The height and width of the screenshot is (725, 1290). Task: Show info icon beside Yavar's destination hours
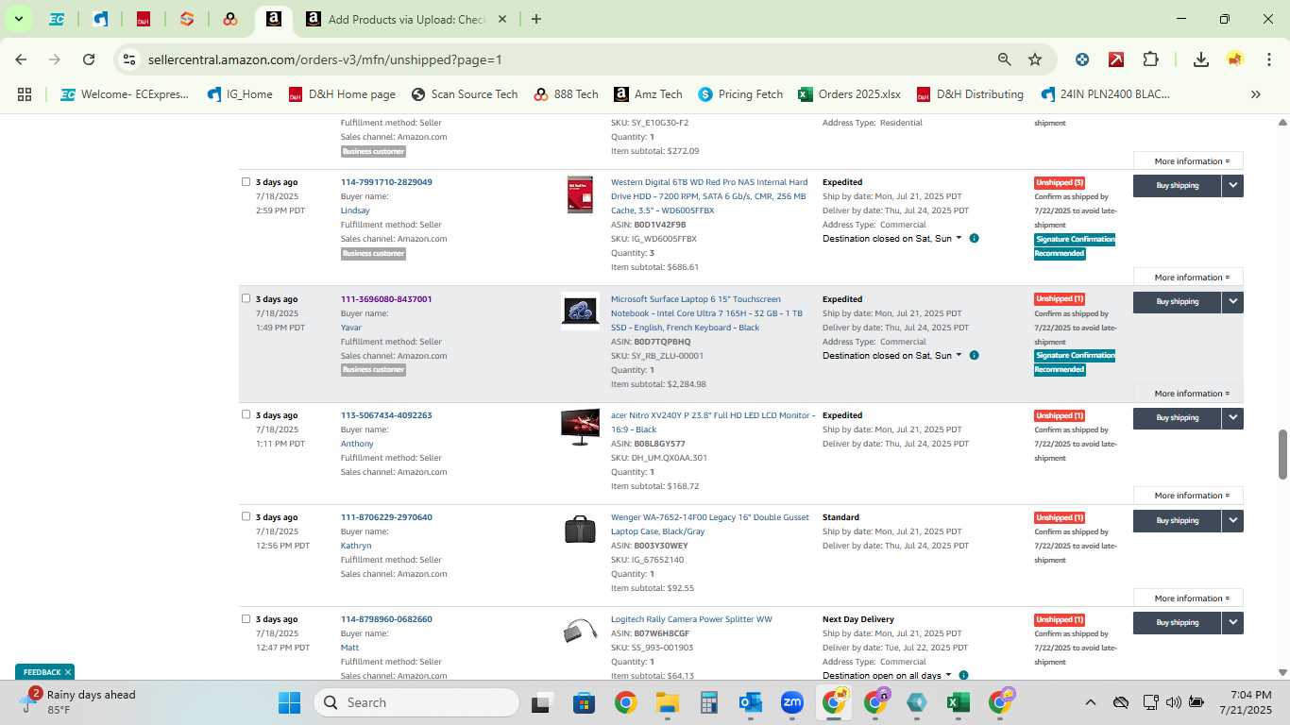click(974, 355)
